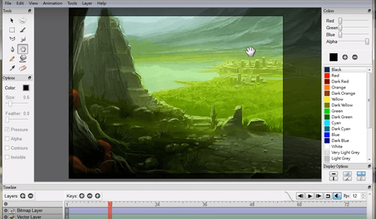Add a new layer with Layers plus

tap(23, 196)
